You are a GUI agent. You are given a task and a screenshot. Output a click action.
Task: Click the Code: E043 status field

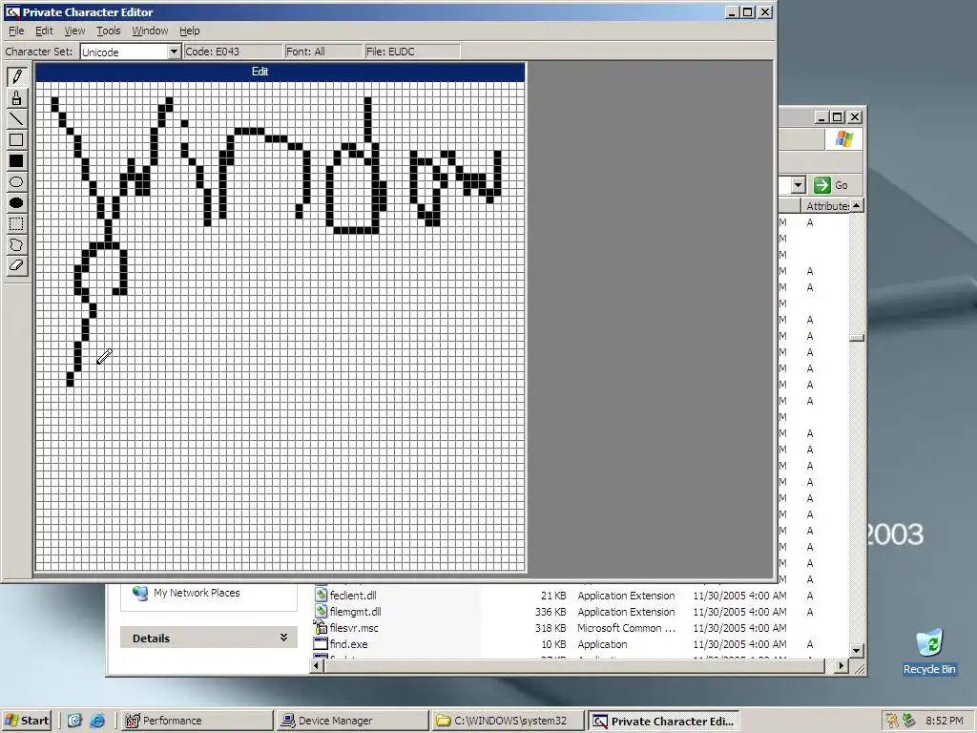[233, 52]
